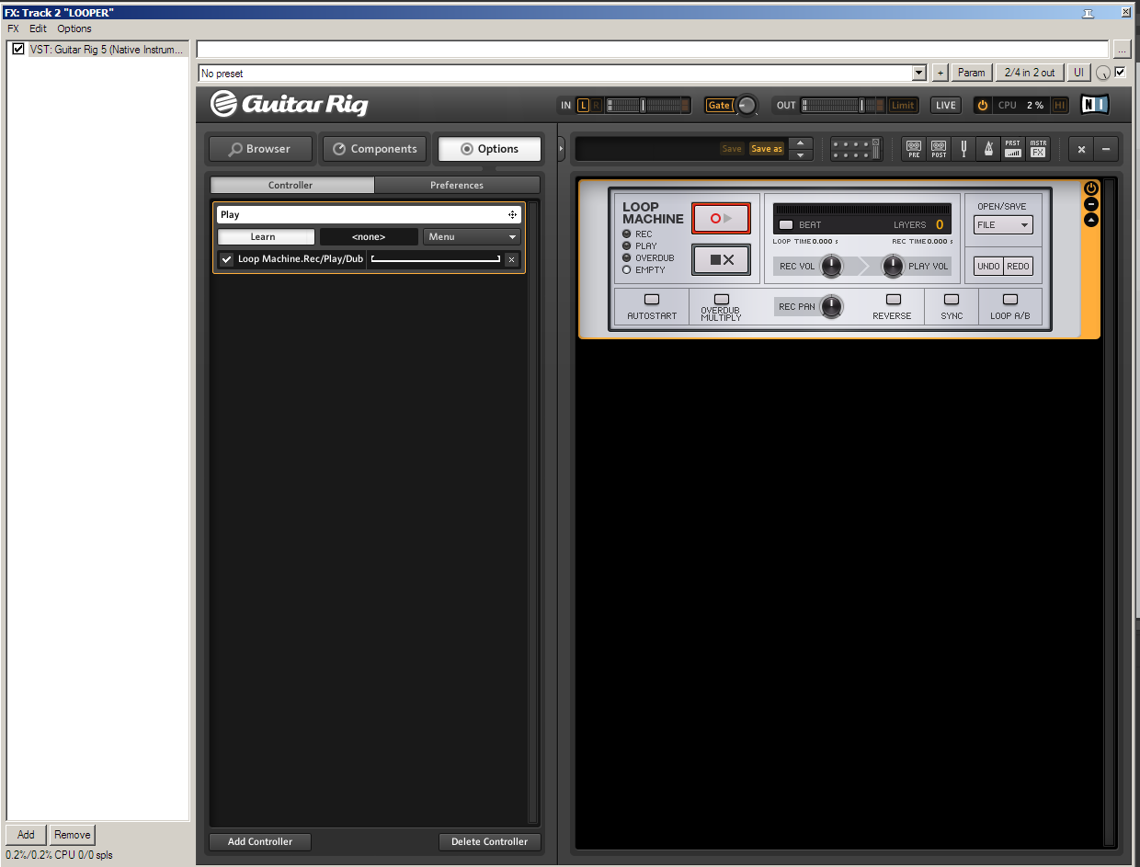Image resolution: width=1140 pixels, height=867 pixels.
Task: Click Delete Controller
Action: click(x=490, y=841)
